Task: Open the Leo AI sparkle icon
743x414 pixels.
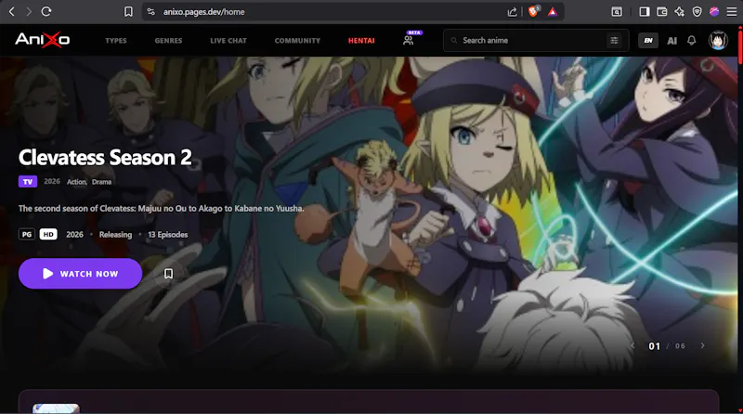Action: click(680, 12)
